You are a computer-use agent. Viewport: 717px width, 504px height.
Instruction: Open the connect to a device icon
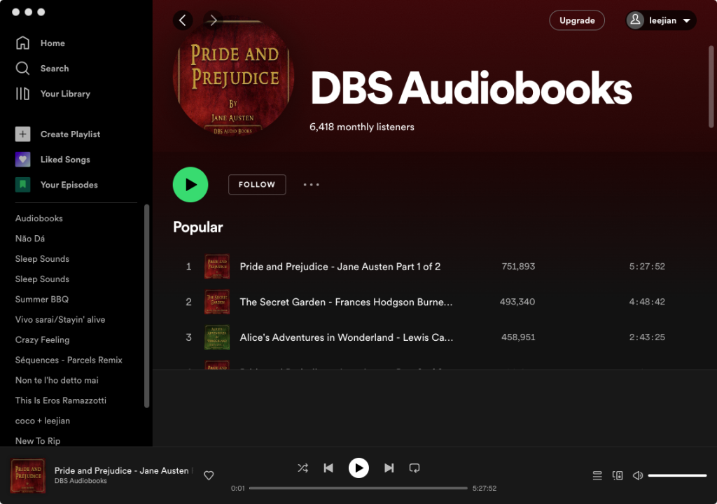point(618,476)
